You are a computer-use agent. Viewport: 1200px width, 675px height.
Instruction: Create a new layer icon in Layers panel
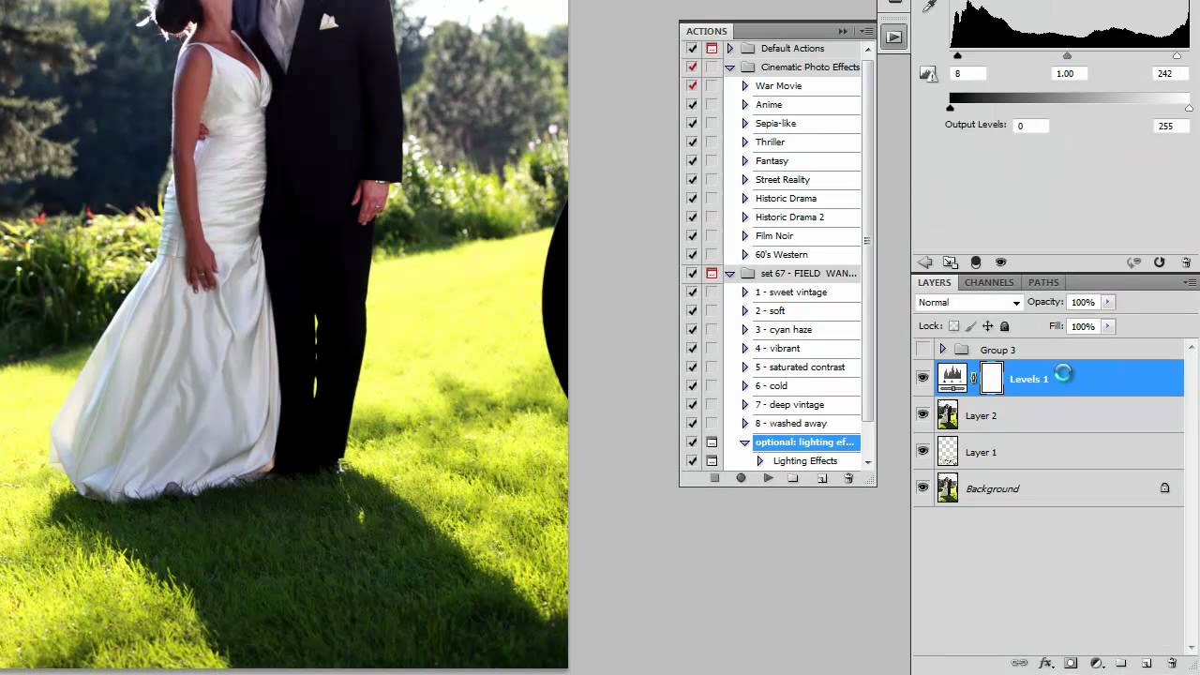[1147, 663]
